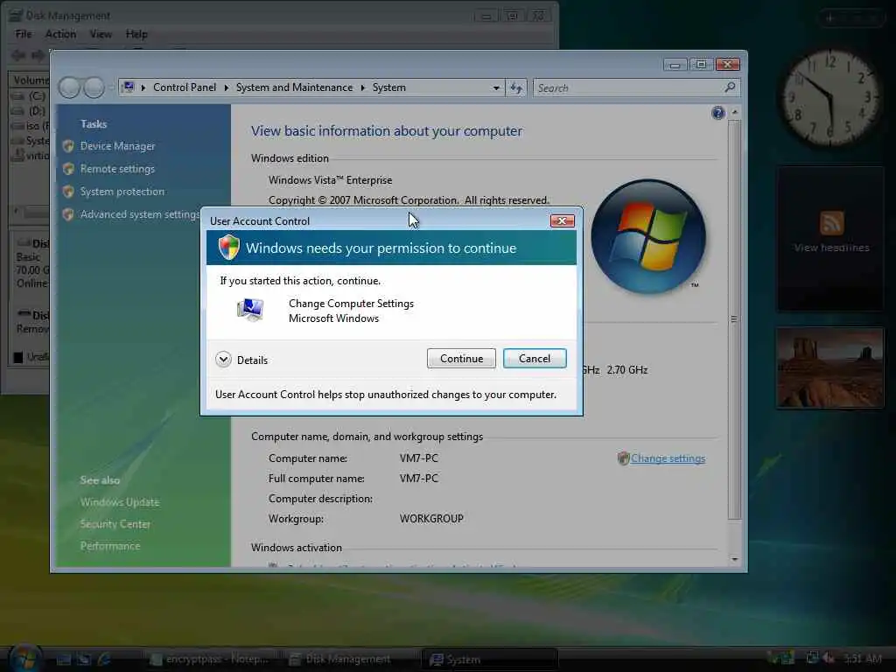Click the System window scrollbar up arrow
This screenshot has width=896, height=672.
[x=735, y=113]
